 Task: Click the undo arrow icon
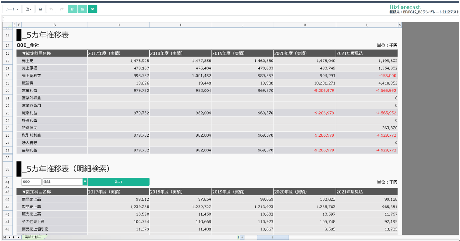[x=51, y=9]
